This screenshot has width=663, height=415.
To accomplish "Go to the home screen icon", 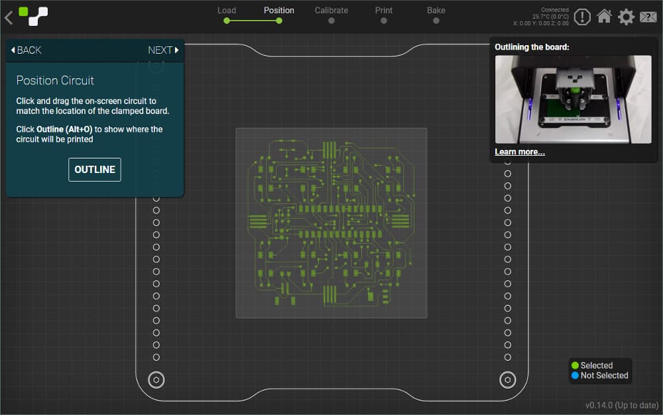I will click(604, 17).
